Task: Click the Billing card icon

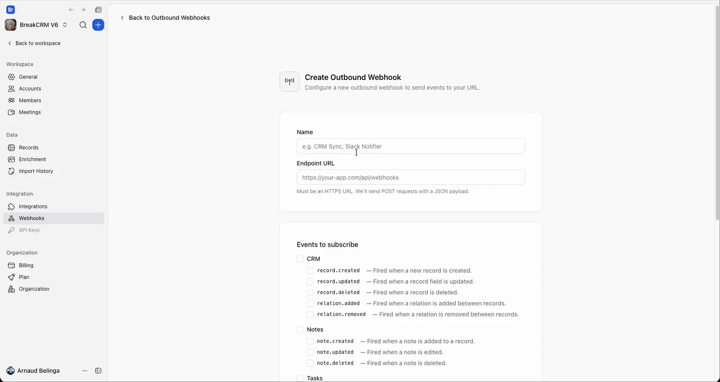Action: [x=11, y=266]
